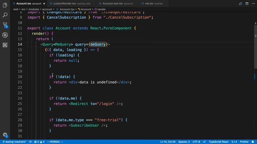Click '(!data.me)' condition on line 24
The image size is (257, 144).
click(66, 98)
